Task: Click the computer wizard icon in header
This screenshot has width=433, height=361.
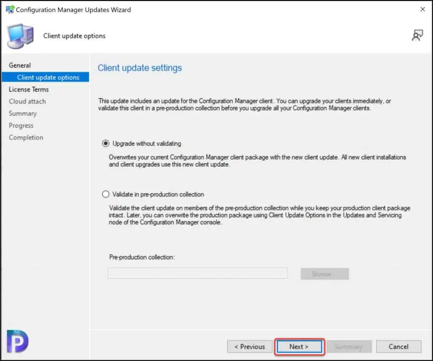Action: coord(20,36)
